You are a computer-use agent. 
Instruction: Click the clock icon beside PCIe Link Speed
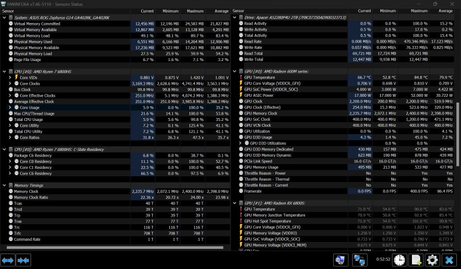(x=241, y=161)
